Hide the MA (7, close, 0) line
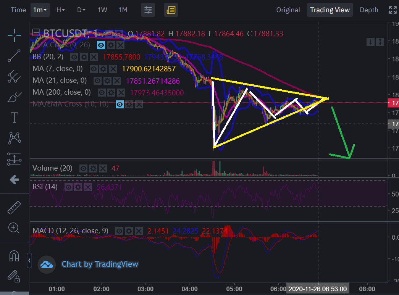399x295 pixels. pyautogui.click(x=94, y=69)
